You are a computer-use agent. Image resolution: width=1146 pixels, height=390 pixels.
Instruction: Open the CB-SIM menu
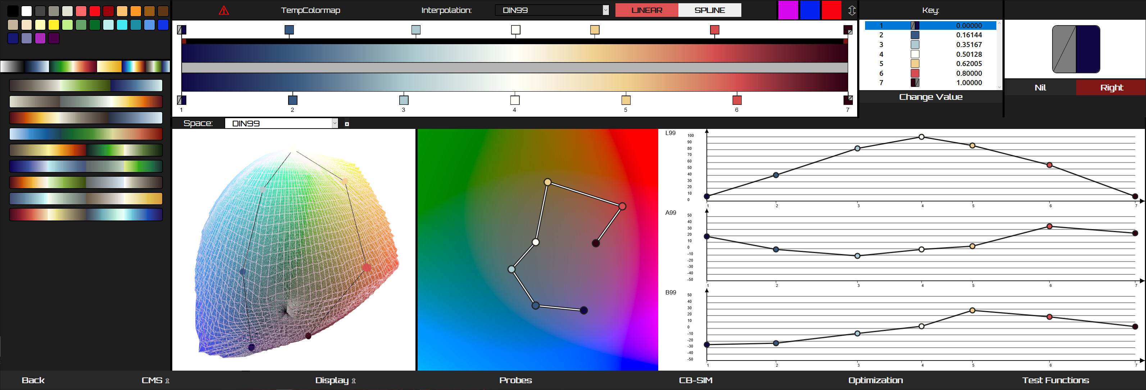(x=696, y=380)
